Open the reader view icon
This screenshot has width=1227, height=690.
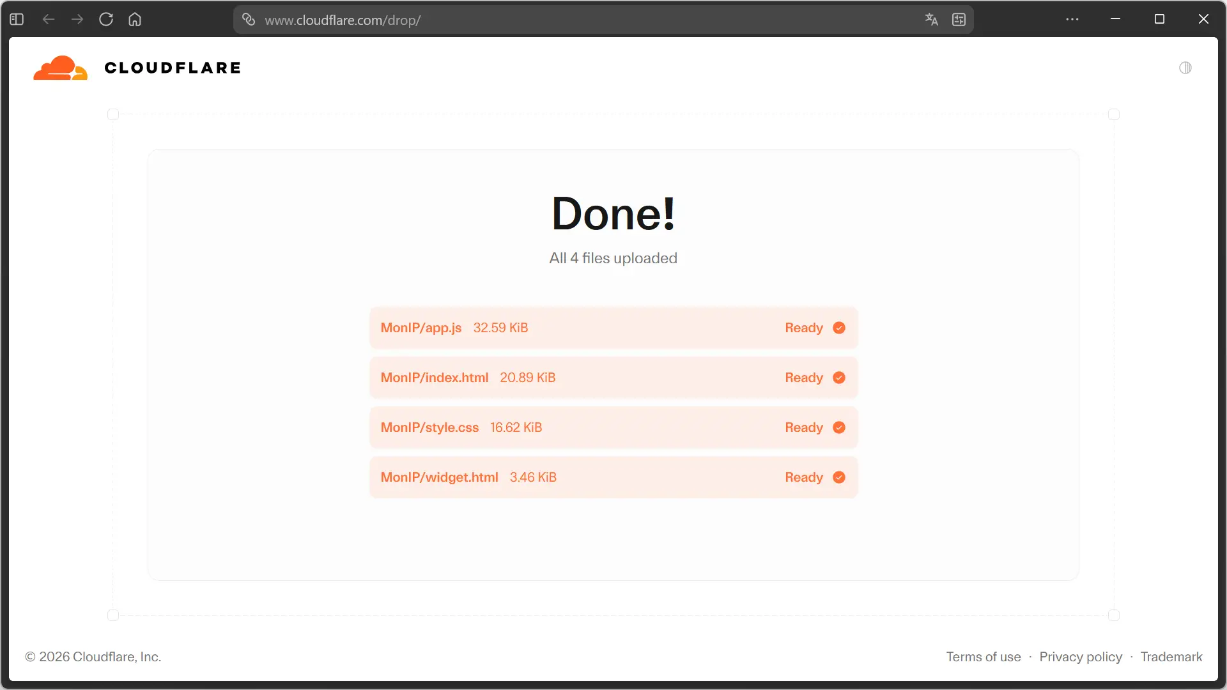(x=959, y=19)
